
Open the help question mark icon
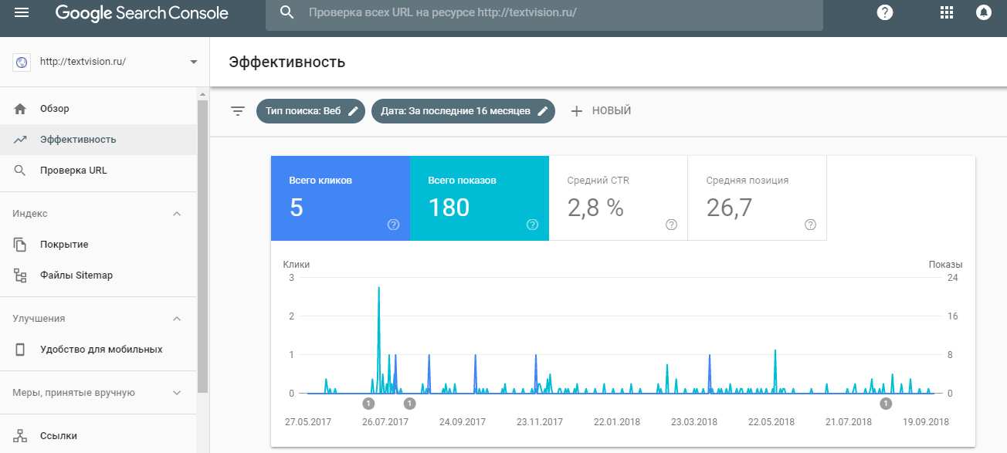click(884, 12)
